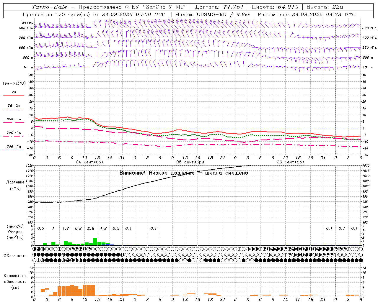Image resolution: width=378 pixels, height=302 pixels.
Task: Click the 'Осадки' precipitation panel label
Action: (15, 232)
